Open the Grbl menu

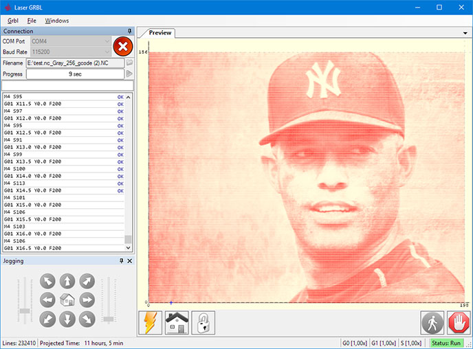[12, 21]
